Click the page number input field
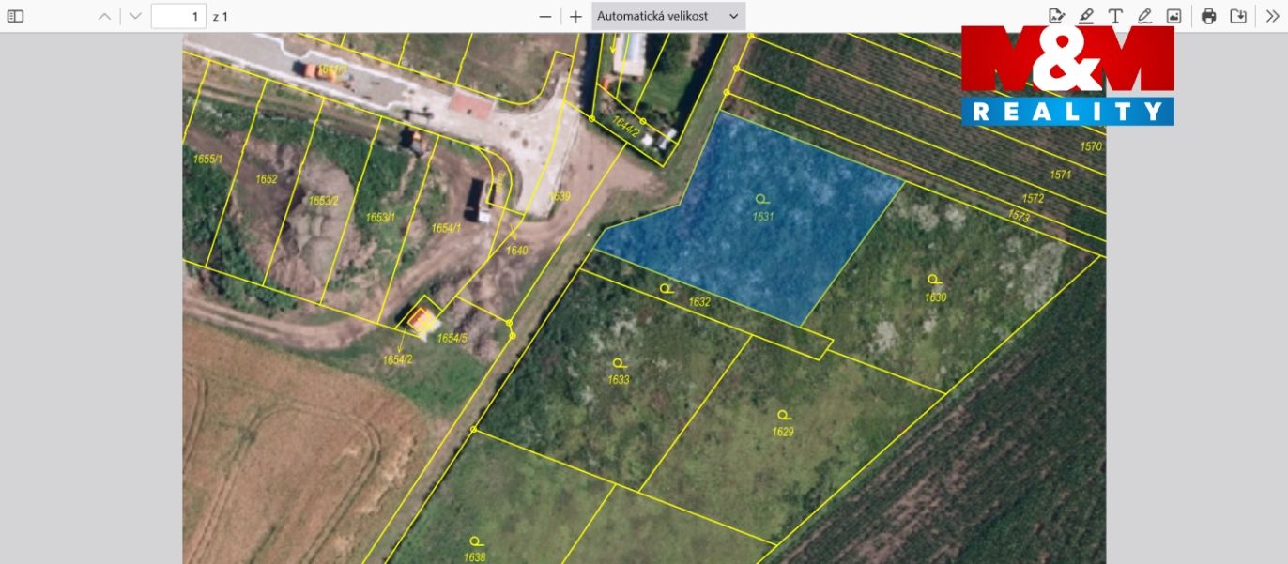 [x=178, y=16]
